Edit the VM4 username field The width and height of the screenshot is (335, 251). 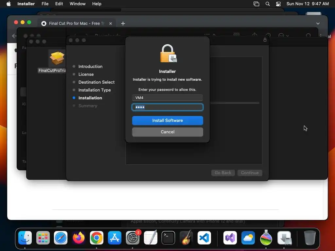point(167,98)
